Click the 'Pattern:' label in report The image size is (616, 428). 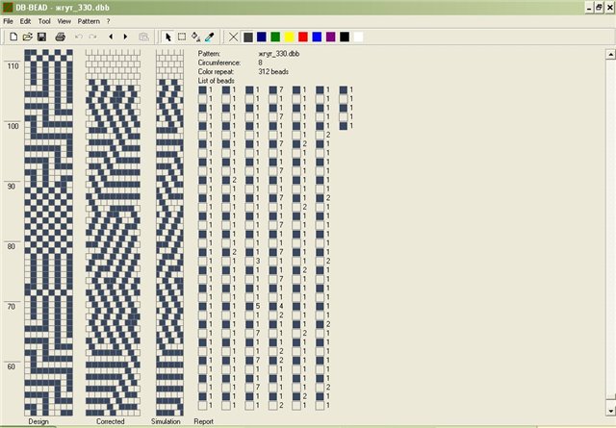tap(209, 54)
